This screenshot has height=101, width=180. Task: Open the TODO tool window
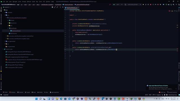(x=5, y=92)
